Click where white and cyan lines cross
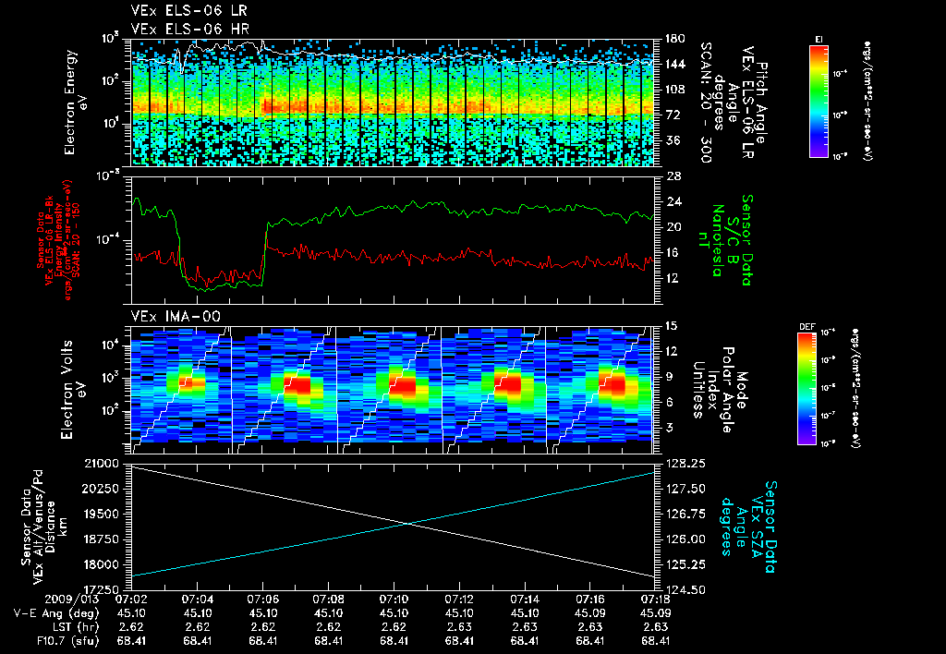946x654 pixels. (409, 524)
